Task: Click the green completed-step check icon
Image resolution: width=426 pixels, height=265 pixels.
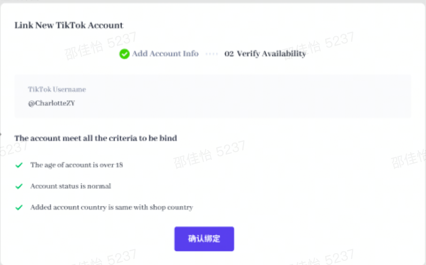Action: tap(124, 54)
